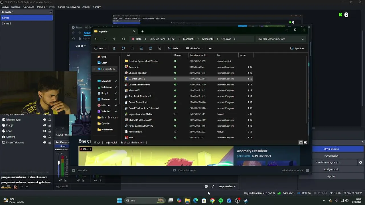Hide the Chat source
365x205 pixels.
[44, 131]
